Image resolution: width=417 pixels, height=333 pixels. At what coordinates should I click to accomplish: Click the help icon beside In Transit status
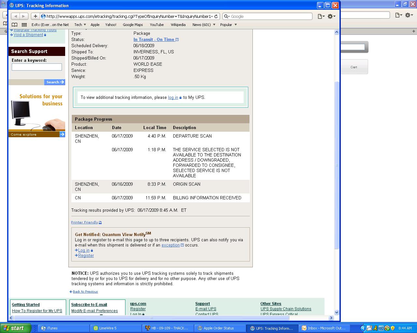click(x=177, y=39)
